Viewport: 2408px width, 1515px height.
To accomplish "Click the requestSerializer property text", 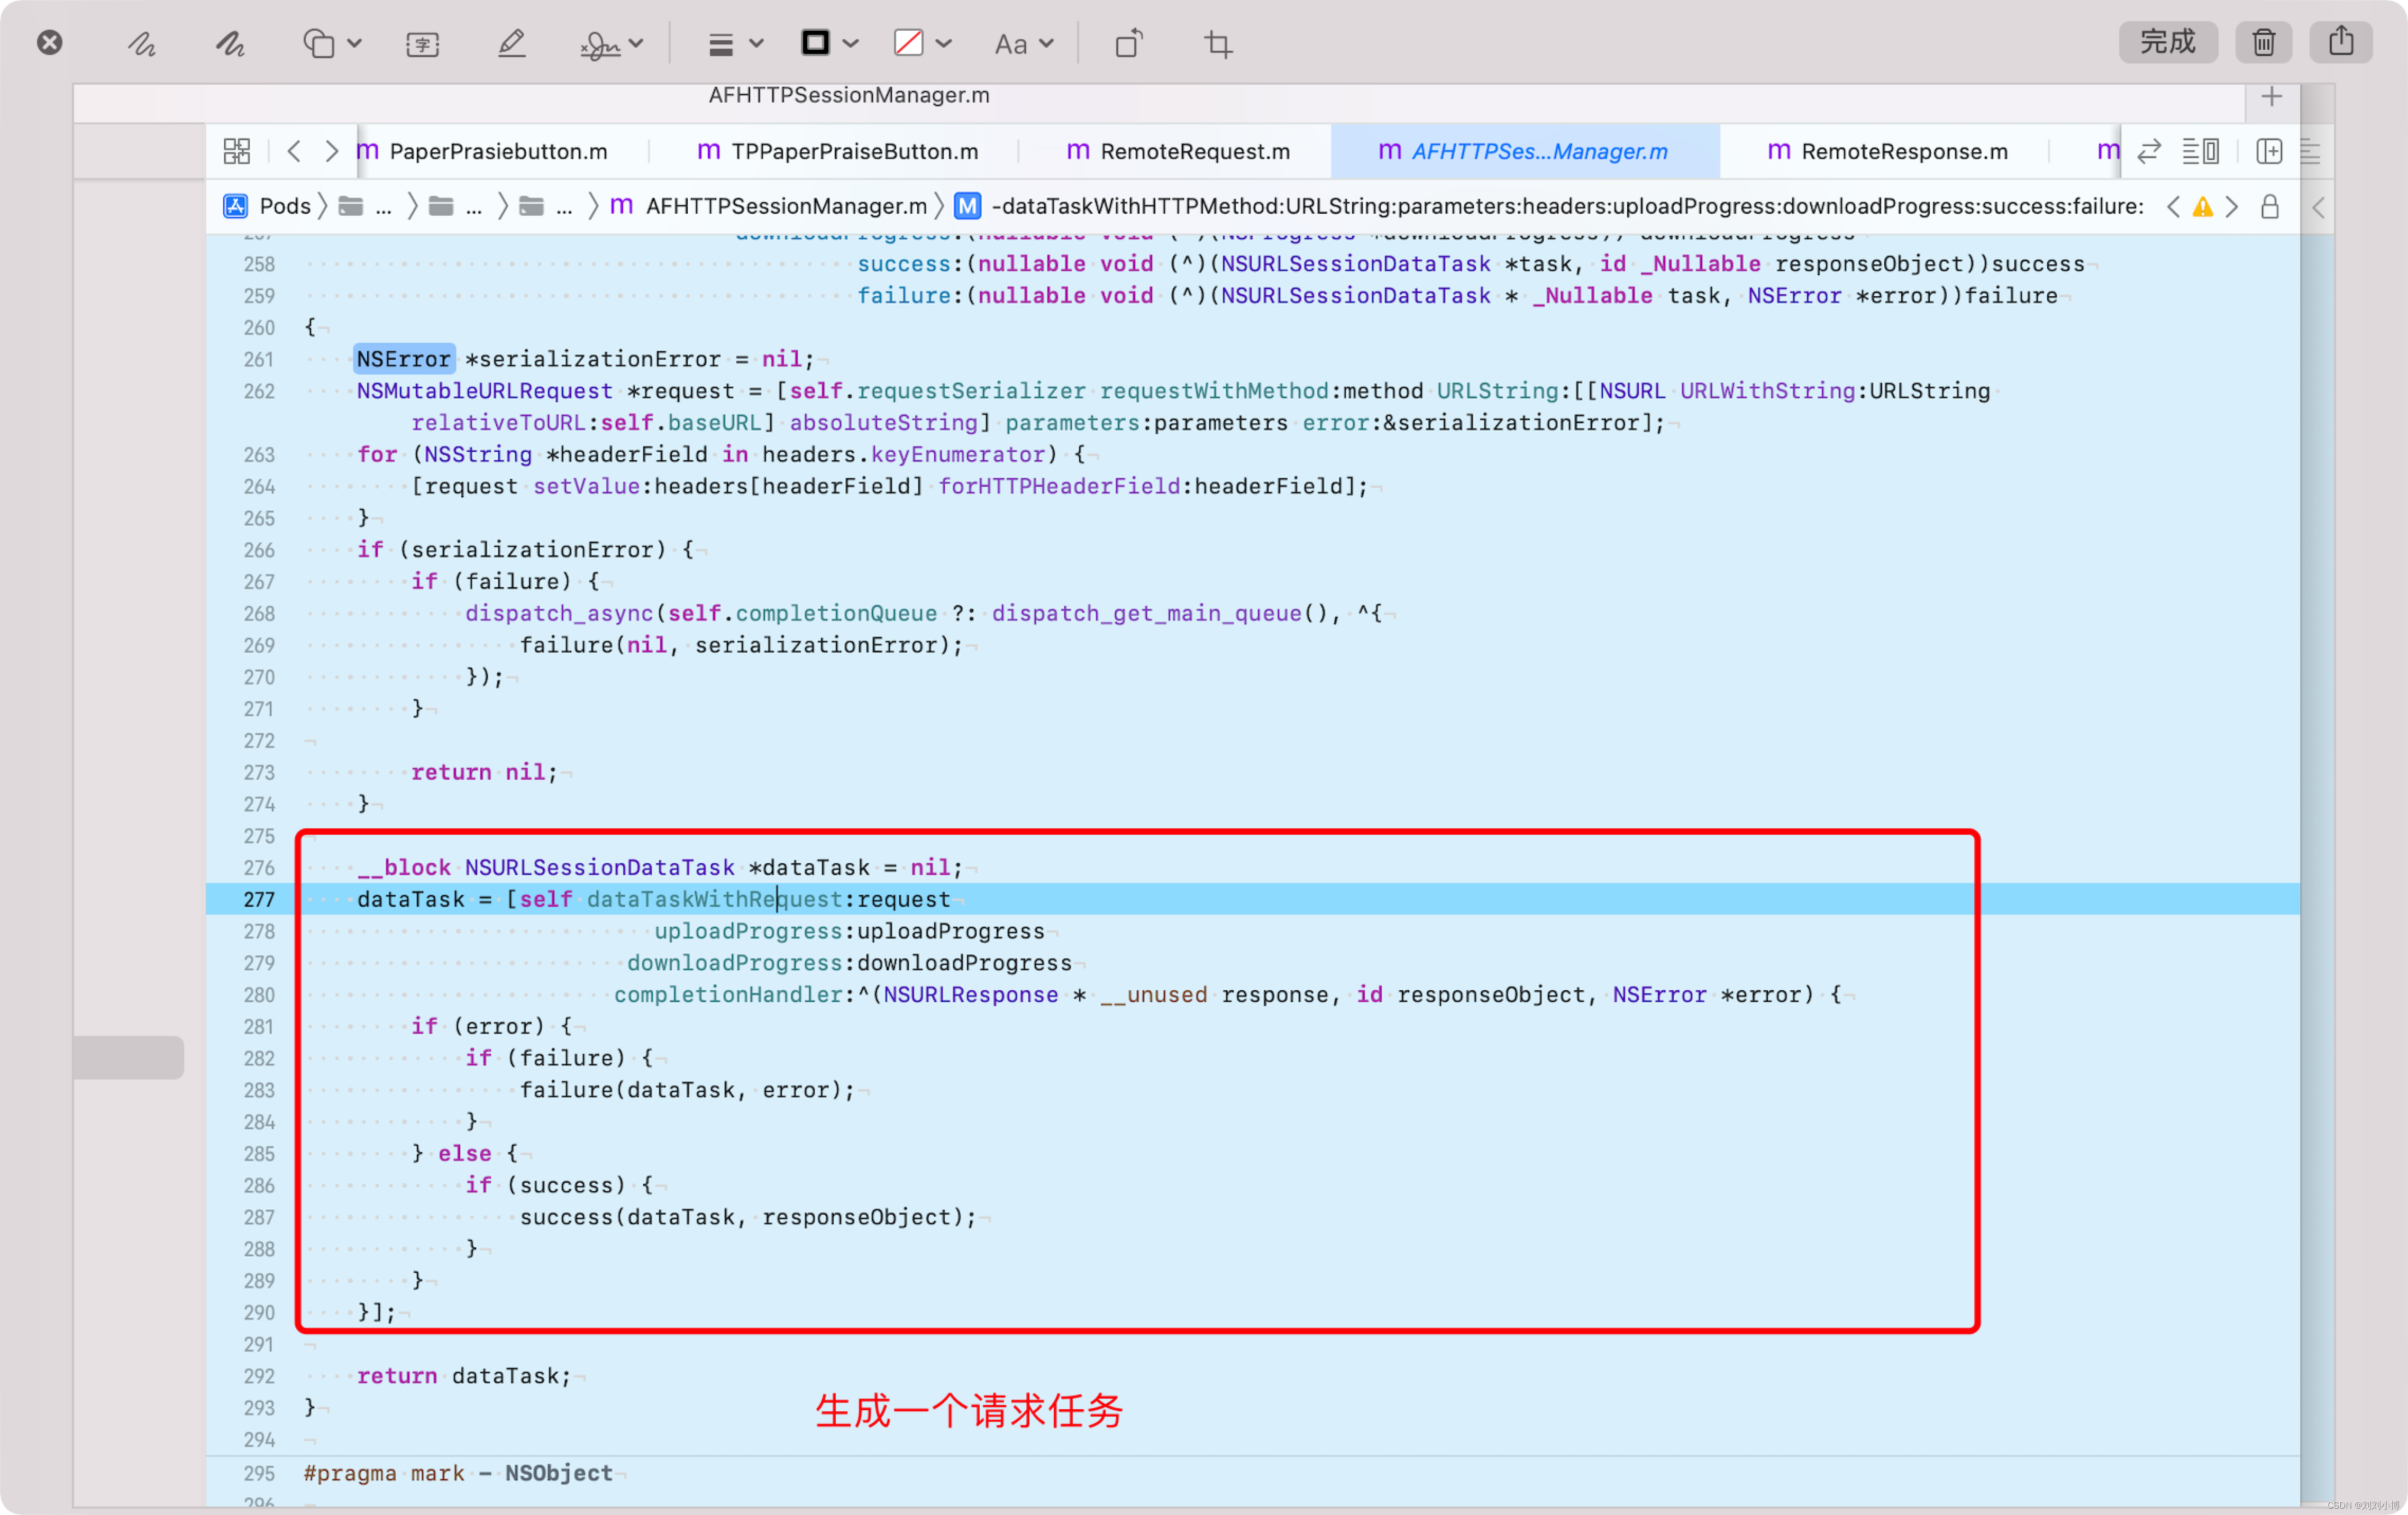I will [x=971, y=391].
